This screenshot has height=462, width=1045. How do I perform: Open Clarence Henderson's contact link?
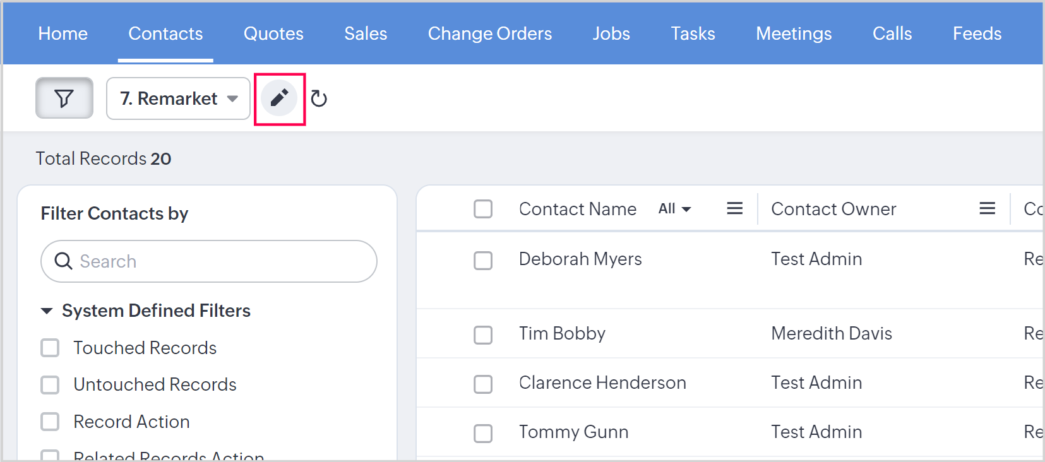(602, 382)
